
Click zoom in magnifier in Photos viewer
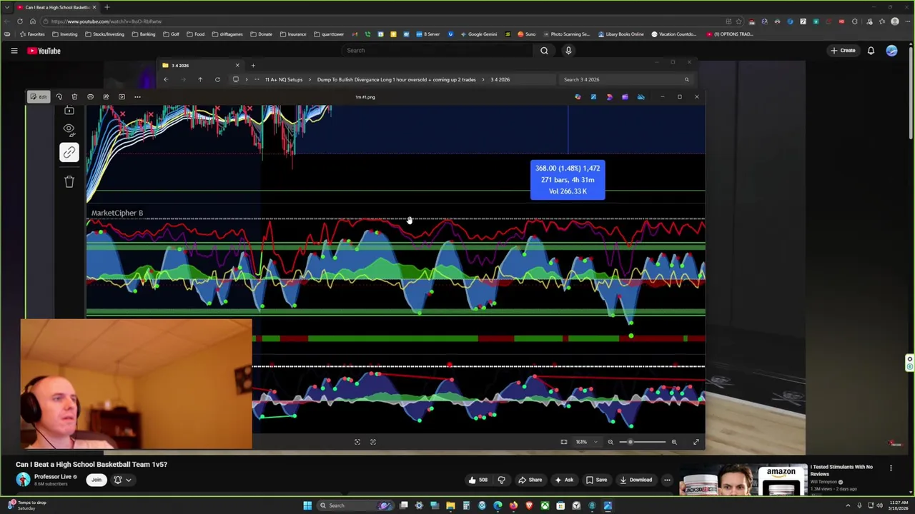pos(673,442)
